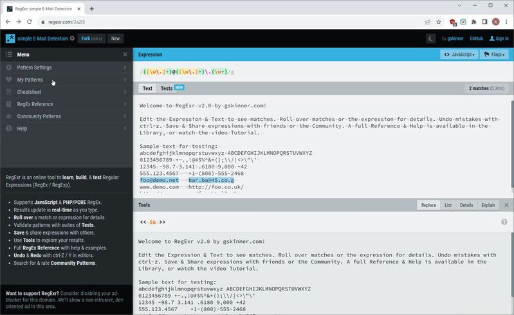Screen dimensions: 514x315
Task: Open pattern settings gear next to title
Action: pyautogui.click(x=72, y=39)
